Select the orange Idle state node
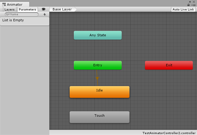This screenshot has height=135, width=197. coord(100,92)
